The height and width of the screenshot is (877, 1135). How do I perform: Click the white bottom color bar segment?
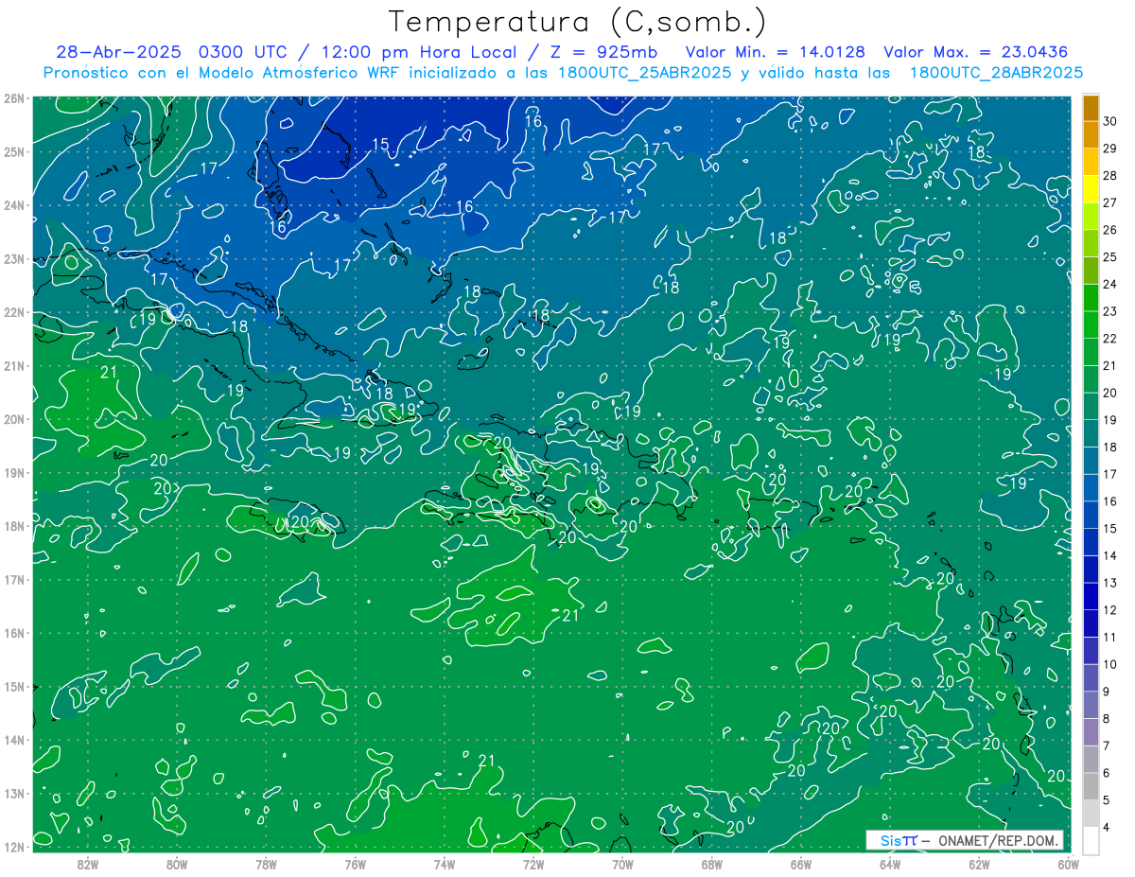pyautogui.click(x=1091, y=841)
